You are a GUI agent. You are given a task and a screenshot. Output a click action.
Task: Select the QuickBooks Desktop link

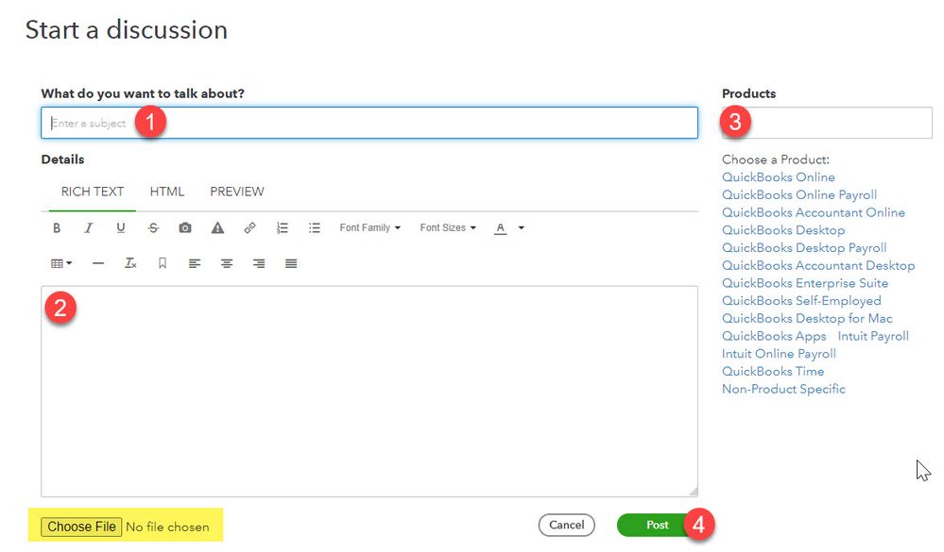coord(783,230)
